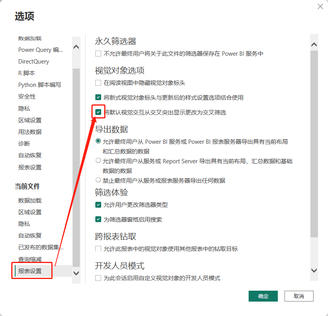Open DirectQuery settings
Screen dimensions: 328x316
pyautogui.click(x=34, y=62)
